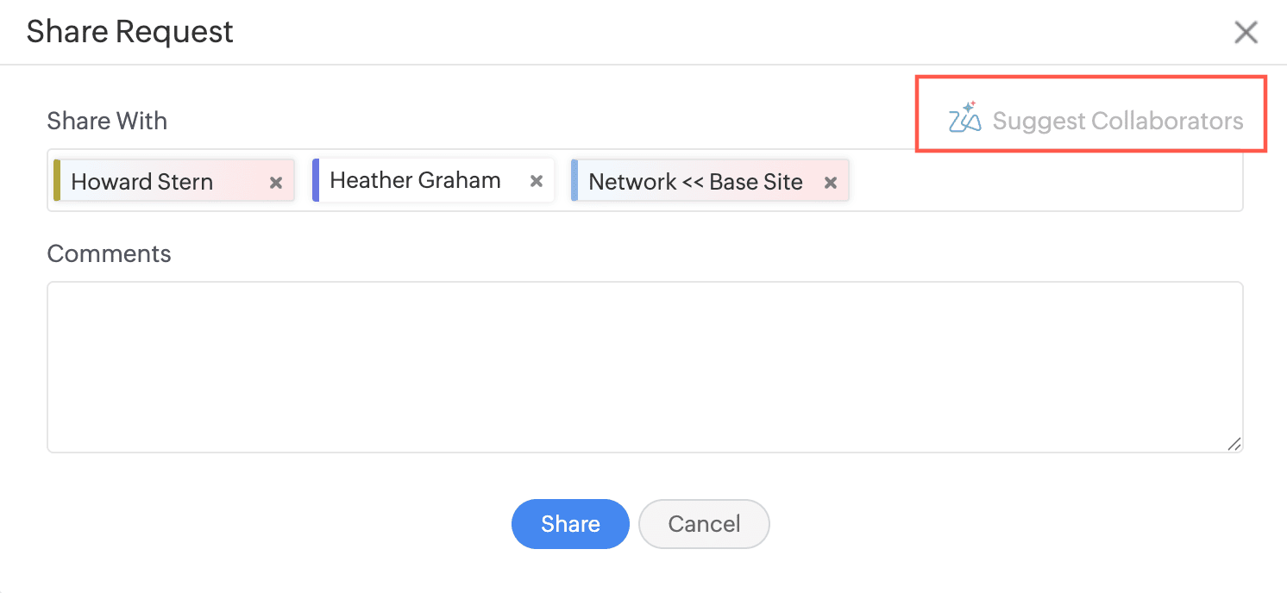Remove Network << Base Site chip
Image resolution: width=1287 pixels, height=593 pixels.
[x=831, y=183]
